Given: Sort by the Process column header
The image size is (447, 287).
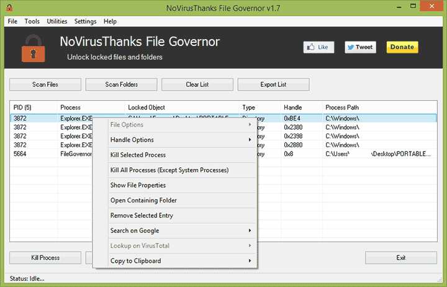Looking at the screenshot, I should 91,107.
